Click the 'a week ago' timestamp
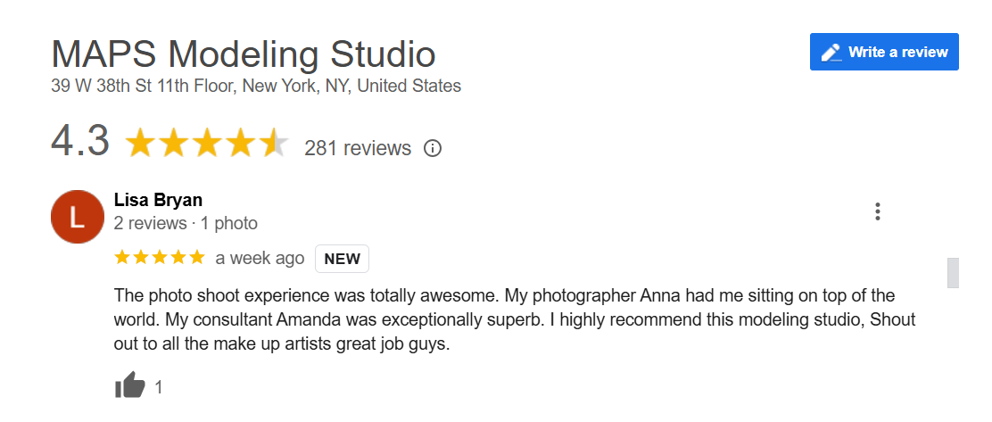 260,258
